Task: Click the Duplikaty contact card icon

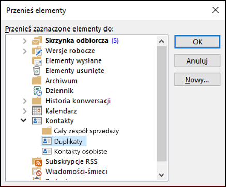Action: coord(47,141)
